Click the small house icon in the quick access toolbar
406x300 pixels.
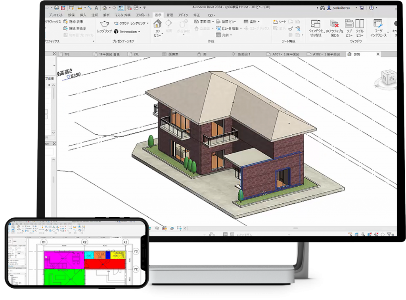(x=104, y=8)
